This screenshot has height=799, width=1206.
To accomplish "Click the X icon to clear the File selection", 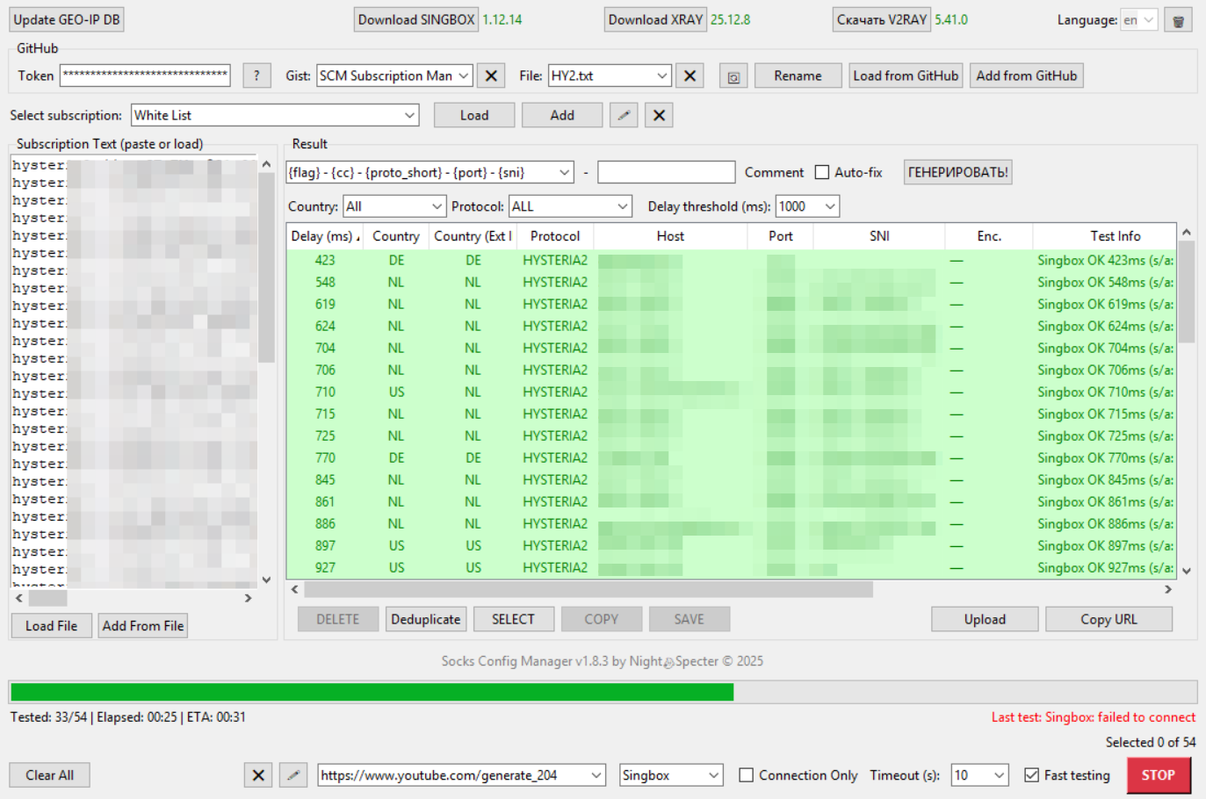I will [x=690, y=76].
